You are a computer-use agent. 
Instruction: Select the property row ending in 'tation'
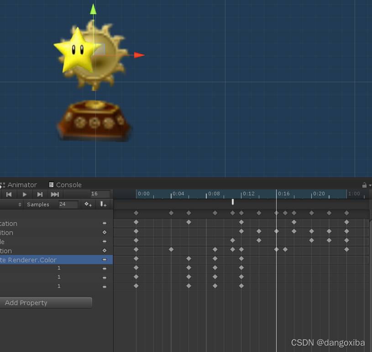(x=56, y=224)
